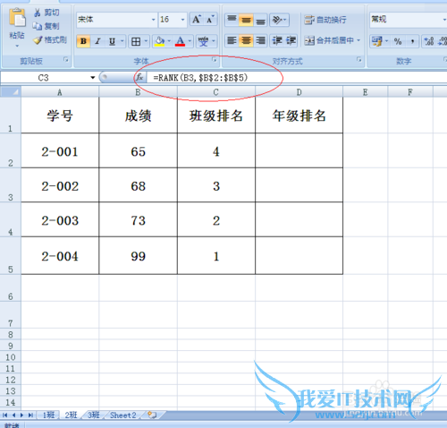Select column B header
This screenshot has height=428, width=447.
pos(138,92)
